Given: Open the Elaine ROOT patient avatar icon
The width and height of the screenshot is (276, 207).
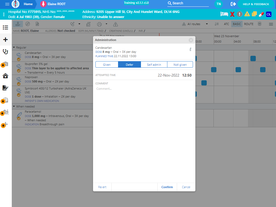Looking at the screenshot, I should [x=43, y=4].
